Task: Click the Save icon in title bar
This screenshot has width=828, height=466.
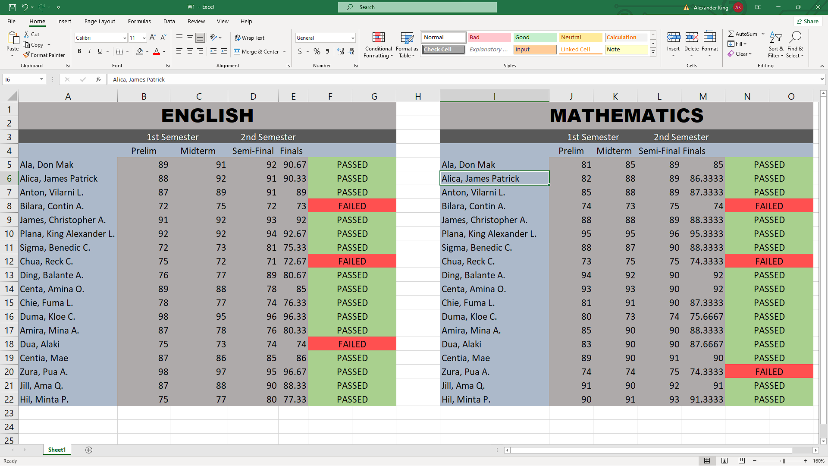Action: [13, 7]
